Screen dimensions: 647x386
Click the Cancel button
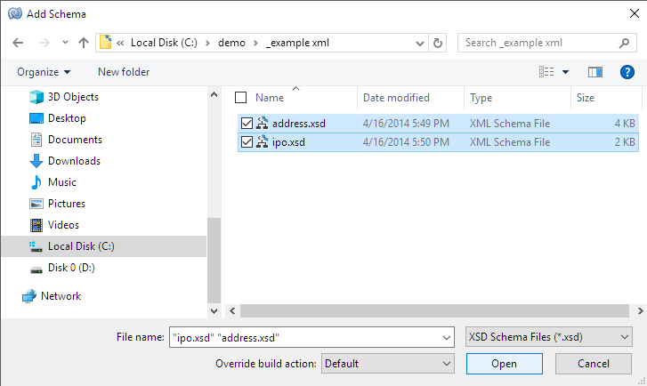[x=593, y=364]
